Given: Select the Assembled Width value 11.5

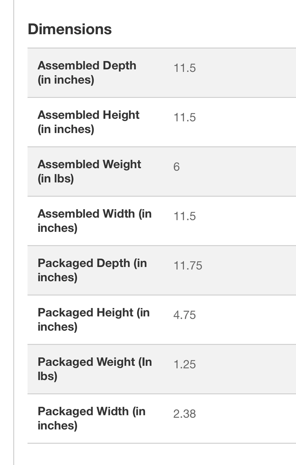Looking at the screenshot, I should pyautogui.click(x=185, y=216).
